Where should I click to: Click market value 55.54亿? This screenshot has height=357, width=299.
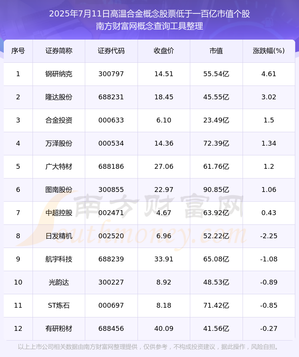pos(216,74)
